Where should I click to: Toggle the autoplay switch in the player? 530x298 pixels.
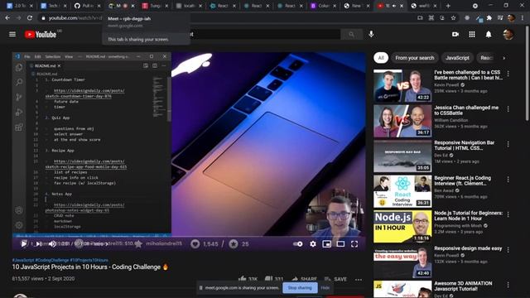298,243
